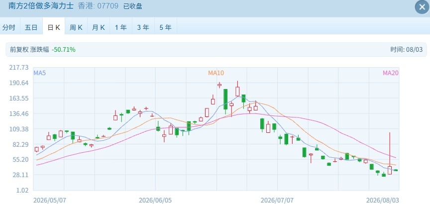This screenshot has height=204, width=430.
Task: Close the stock chart popup
Action: tap(422, 7)
